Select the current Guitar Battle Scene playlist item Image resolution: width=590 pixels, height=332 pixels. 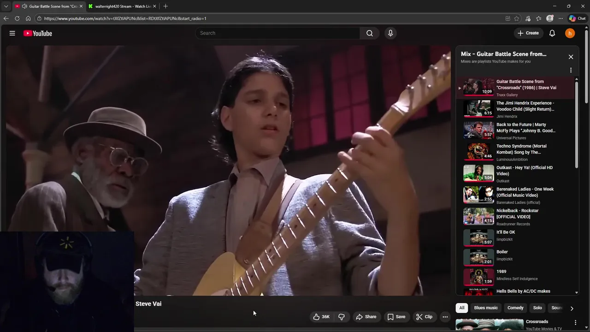[x=516, y=88]
